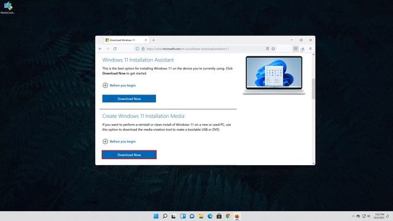Open reader view icon in address bar

pos(268,49)
